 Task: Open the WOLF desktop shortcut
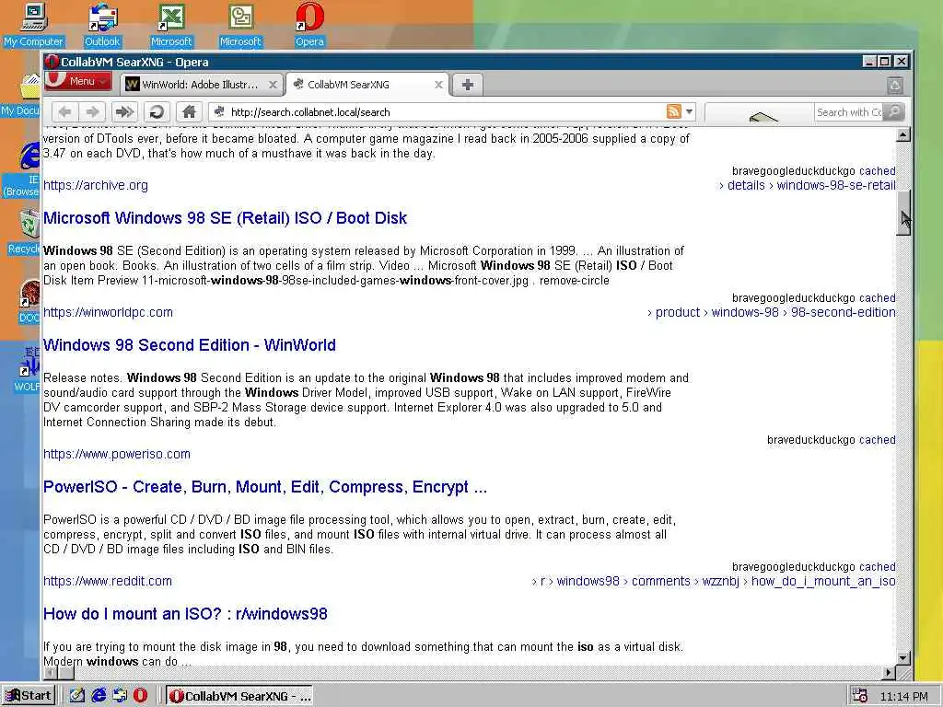[x=28, y=370]
